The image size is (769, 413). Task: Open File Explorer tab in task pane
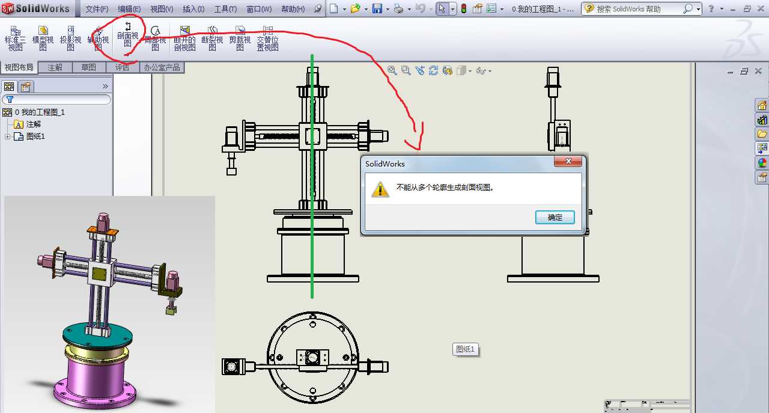pyautogui.click(x=762, y=134)
